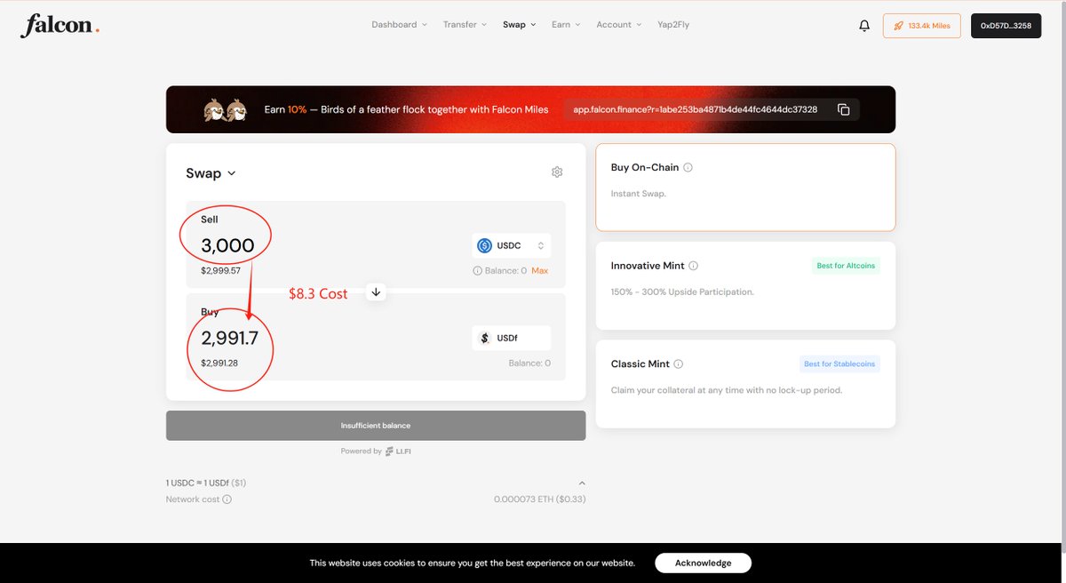The height and width of the screenshot is (583, 1066).
Task: Open the Account menu
Action: pyautogui.click(x=618, y=25)
